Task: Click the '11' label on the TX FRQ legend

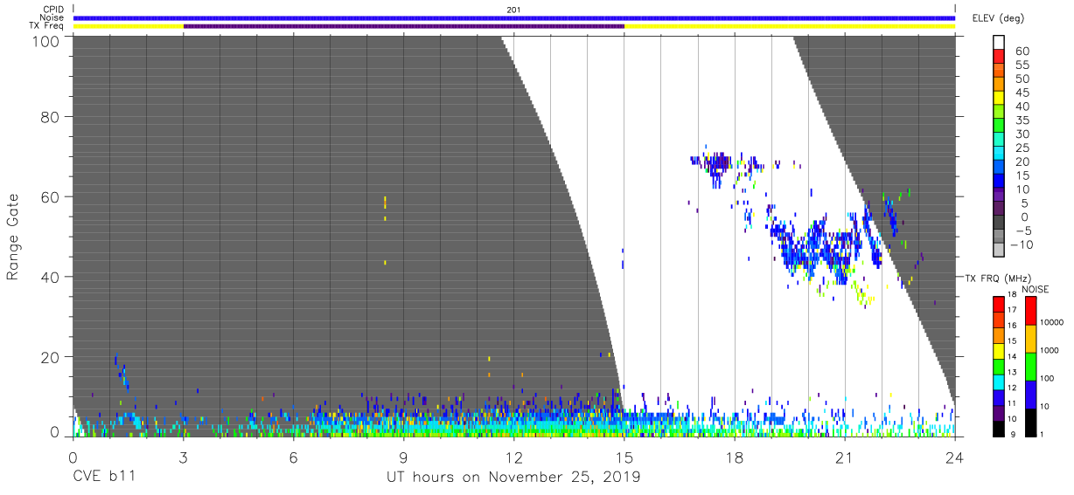Action: tap(1013, 403)
